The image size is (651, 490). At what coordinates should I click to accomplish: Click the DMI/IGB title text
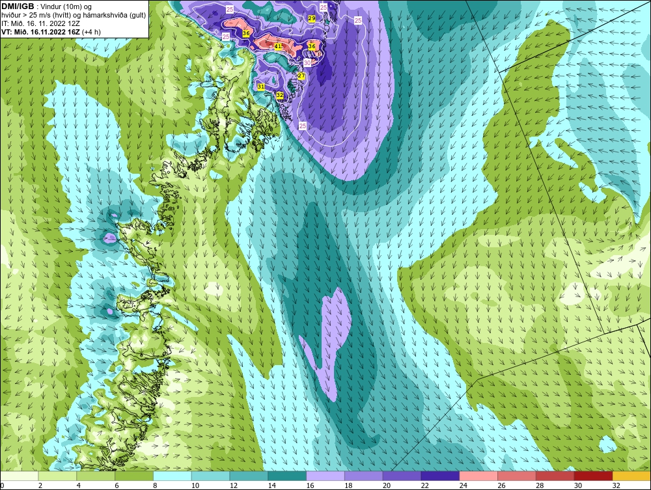pos(18,7)
